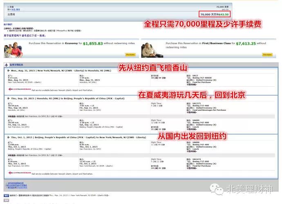Viewport: 282px width, 204px height.
Task: Click the 总费用 label
Action: [11, 14]
